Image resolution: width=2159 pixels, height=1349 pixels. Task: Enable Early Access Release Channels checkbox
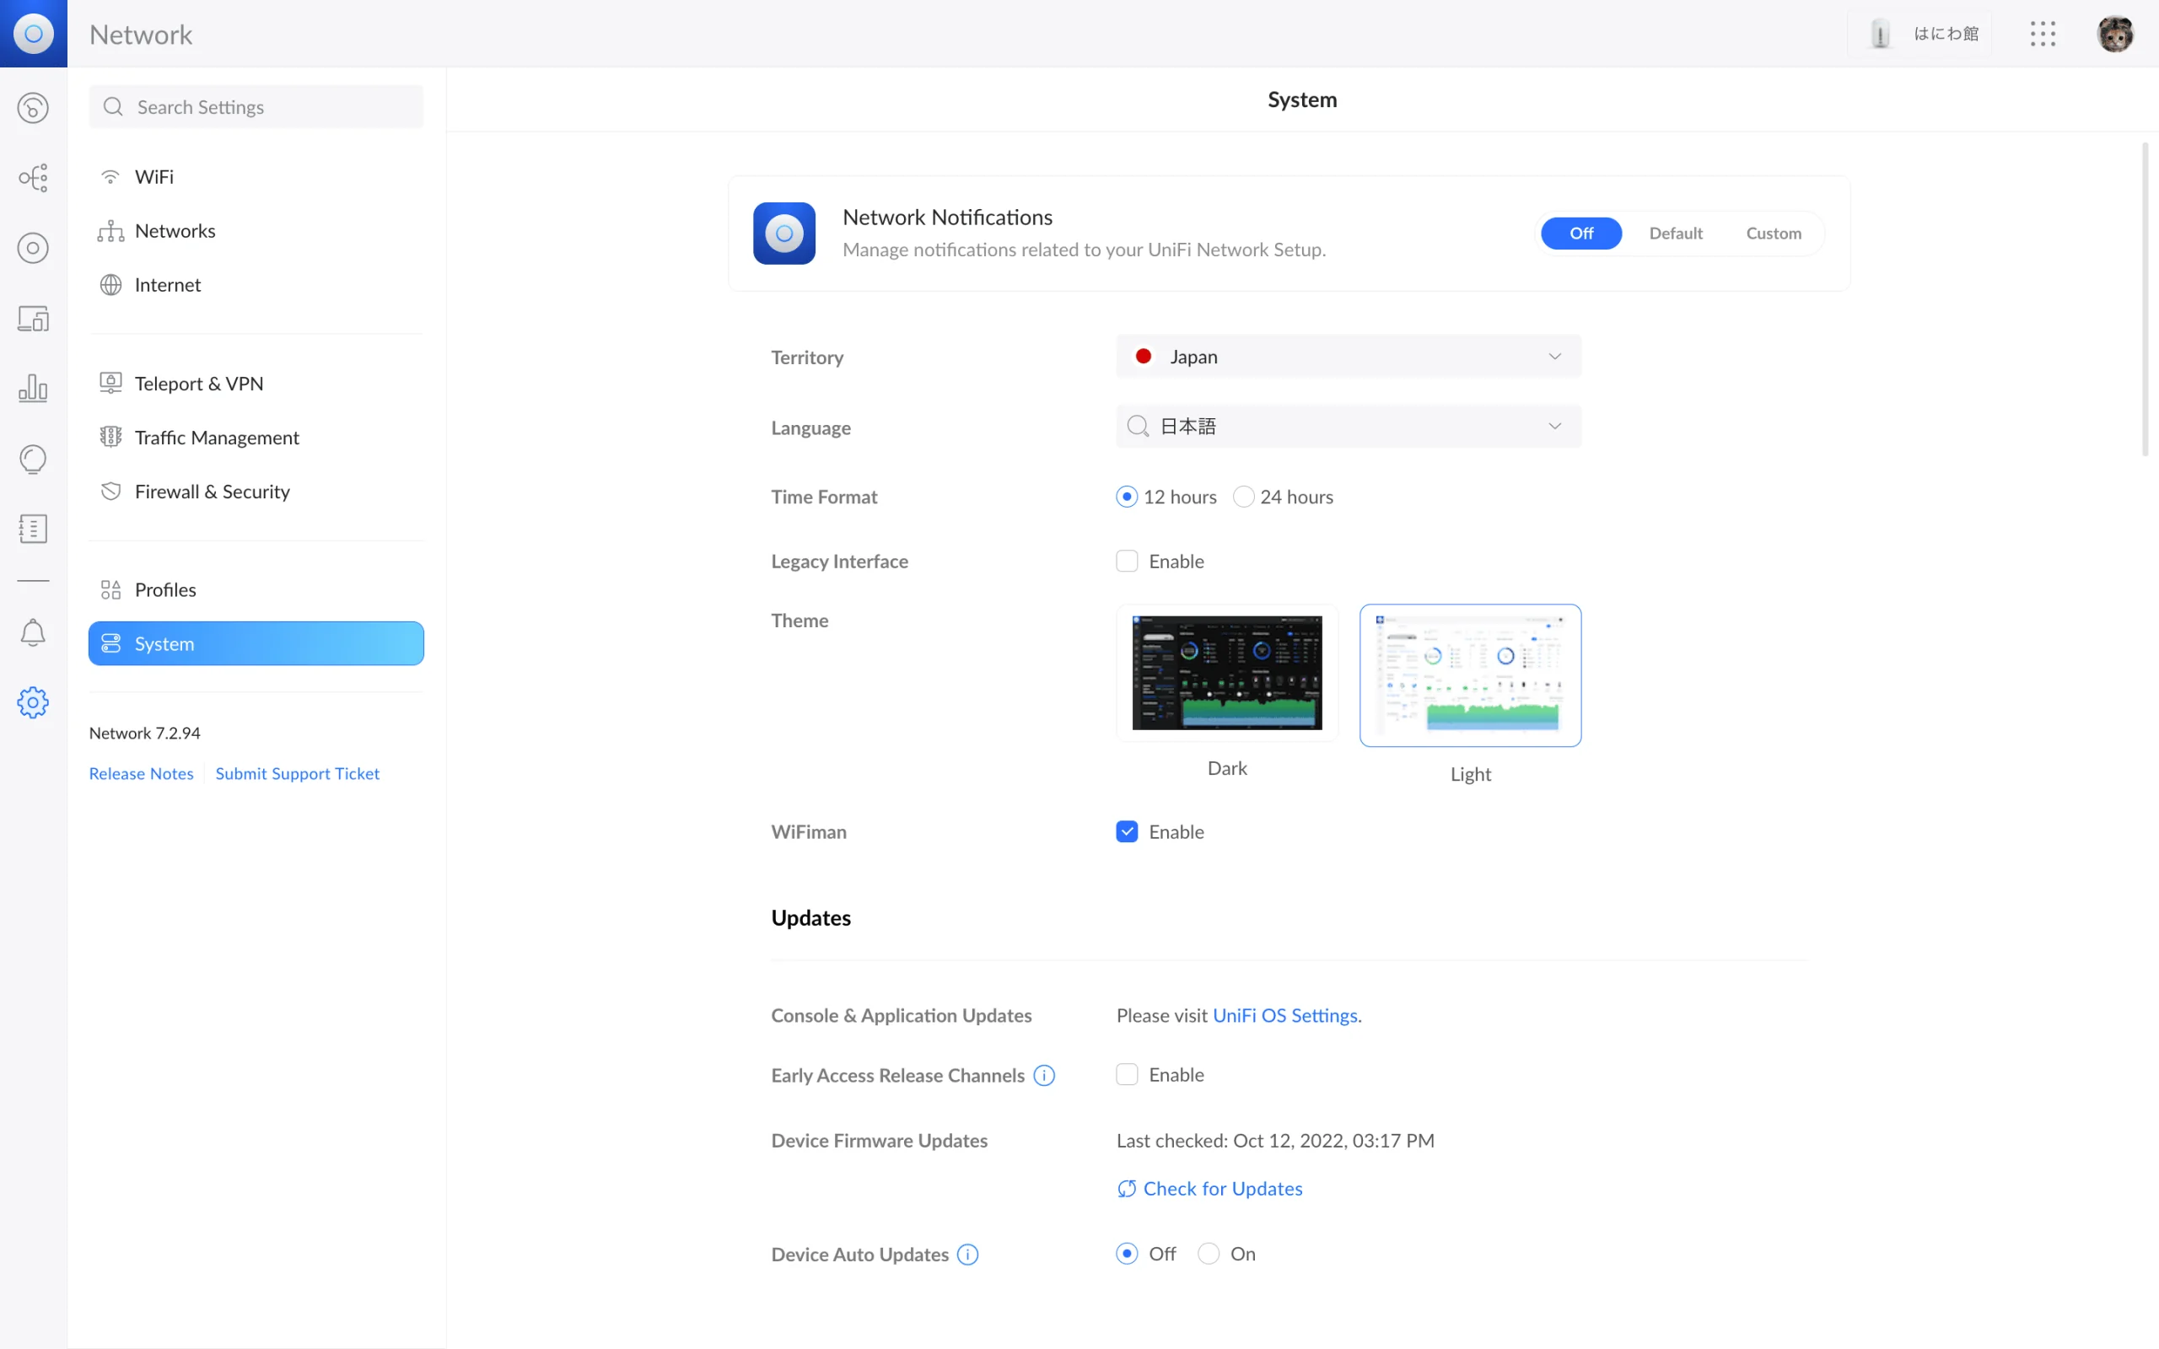(1127, 1074)
